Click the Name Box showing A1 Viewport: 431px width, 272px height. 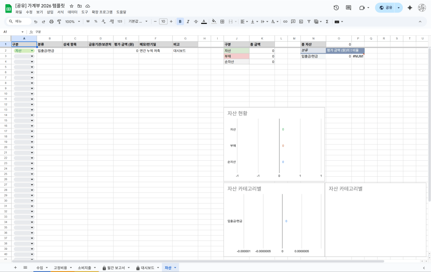tap(13, 32)
